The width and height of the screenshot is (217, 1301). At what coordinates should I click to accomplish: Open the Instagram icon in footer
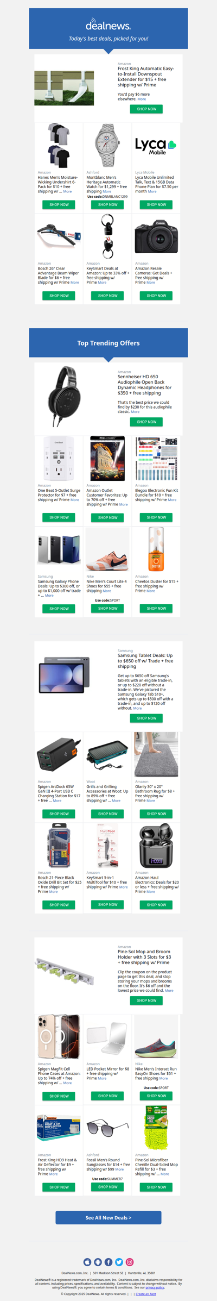(130, 1262)
